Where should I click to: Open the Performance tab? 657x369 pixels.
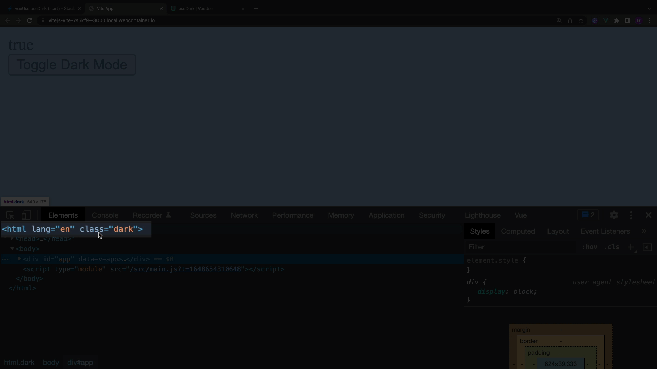tap(293, 215)
